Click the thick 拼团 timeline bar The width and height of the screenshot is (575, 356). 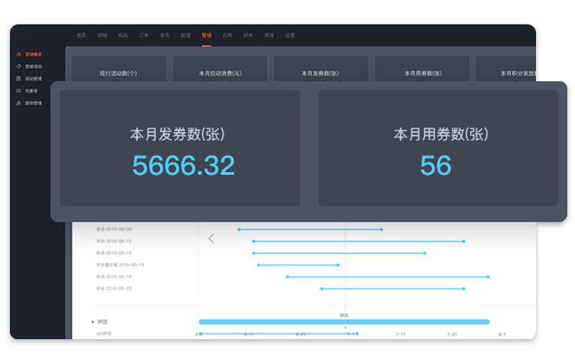pos(343,321)
